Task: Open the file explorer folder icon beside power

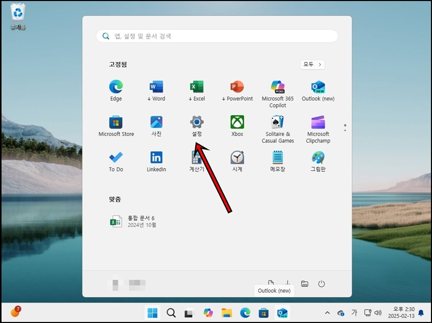Action: 304,283
